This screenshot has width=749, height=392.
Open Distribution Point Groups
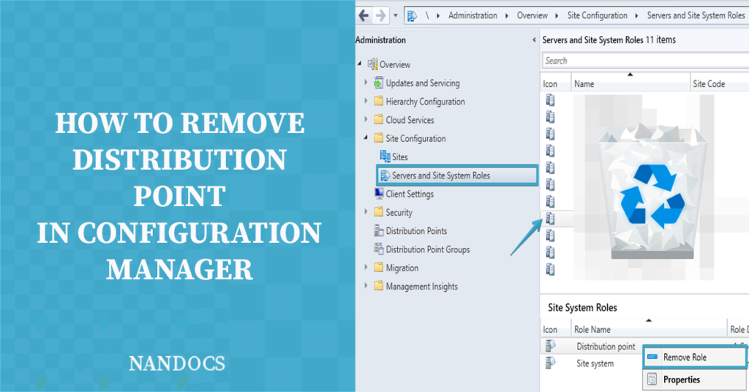click(428, 249)
